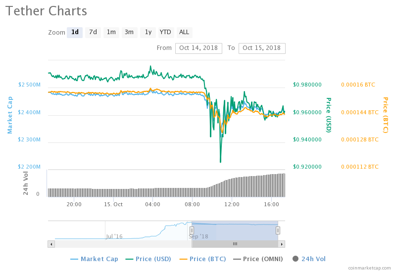Choose the 3m zoom option

tap(129, 32)
